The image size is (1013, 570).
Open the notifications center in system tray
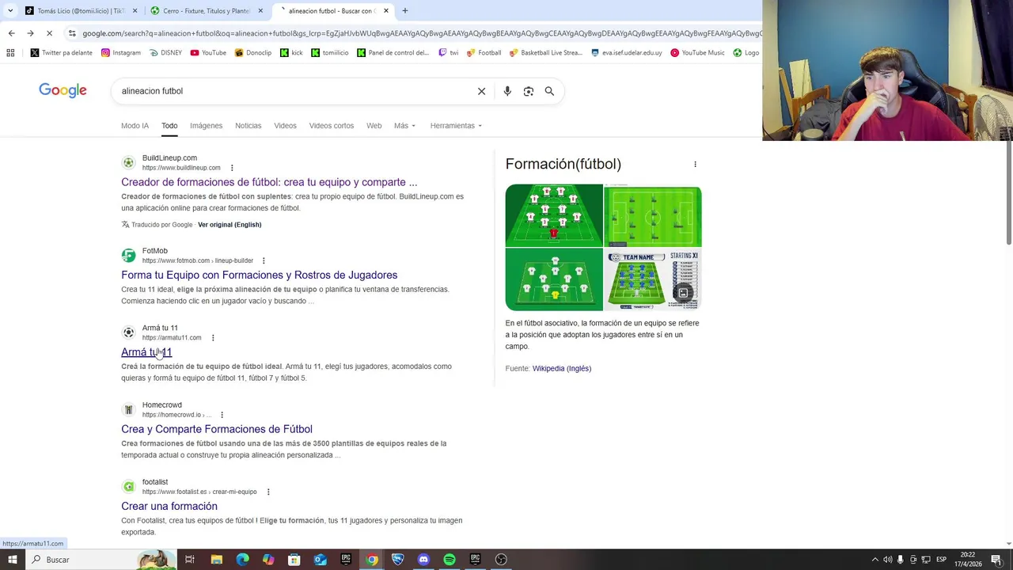click(996, 560)
